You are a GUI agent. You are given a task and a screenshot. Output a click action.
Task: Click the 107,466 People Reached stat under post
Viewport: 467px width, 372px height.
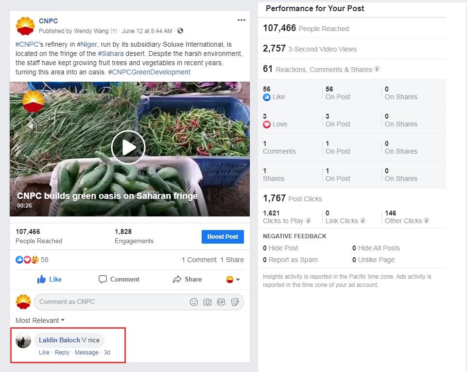[x=39, y=236]
